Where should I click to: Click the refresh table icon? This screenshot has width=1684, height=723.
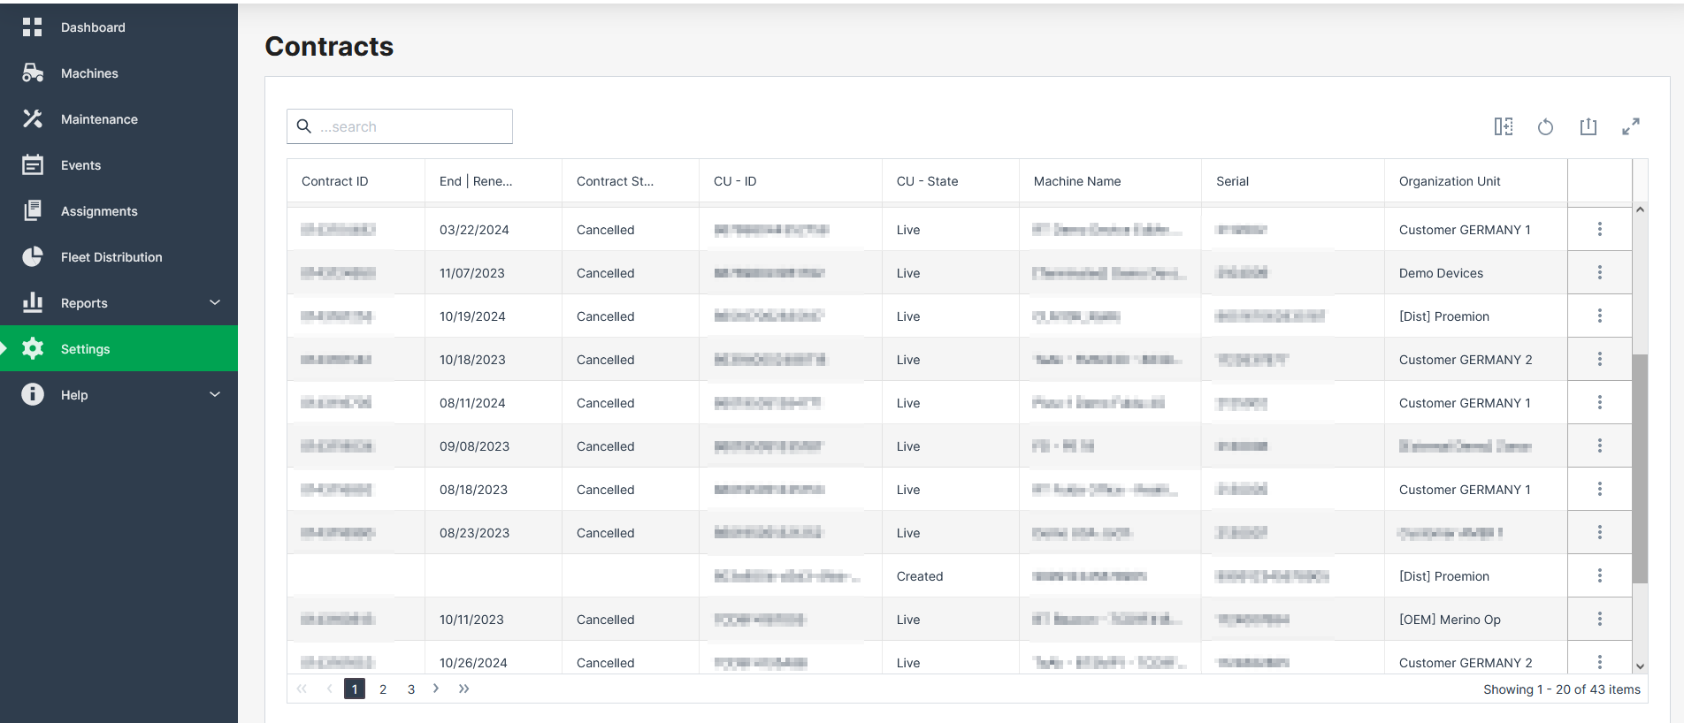point(1545,126)
